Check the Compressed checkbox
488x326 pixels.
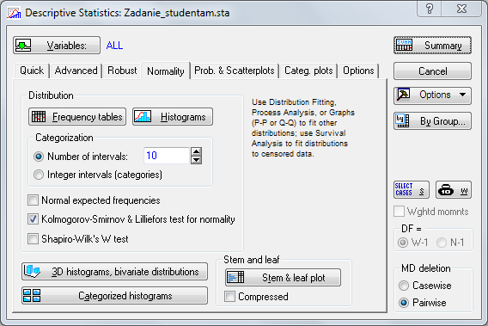tap(229, 297)
